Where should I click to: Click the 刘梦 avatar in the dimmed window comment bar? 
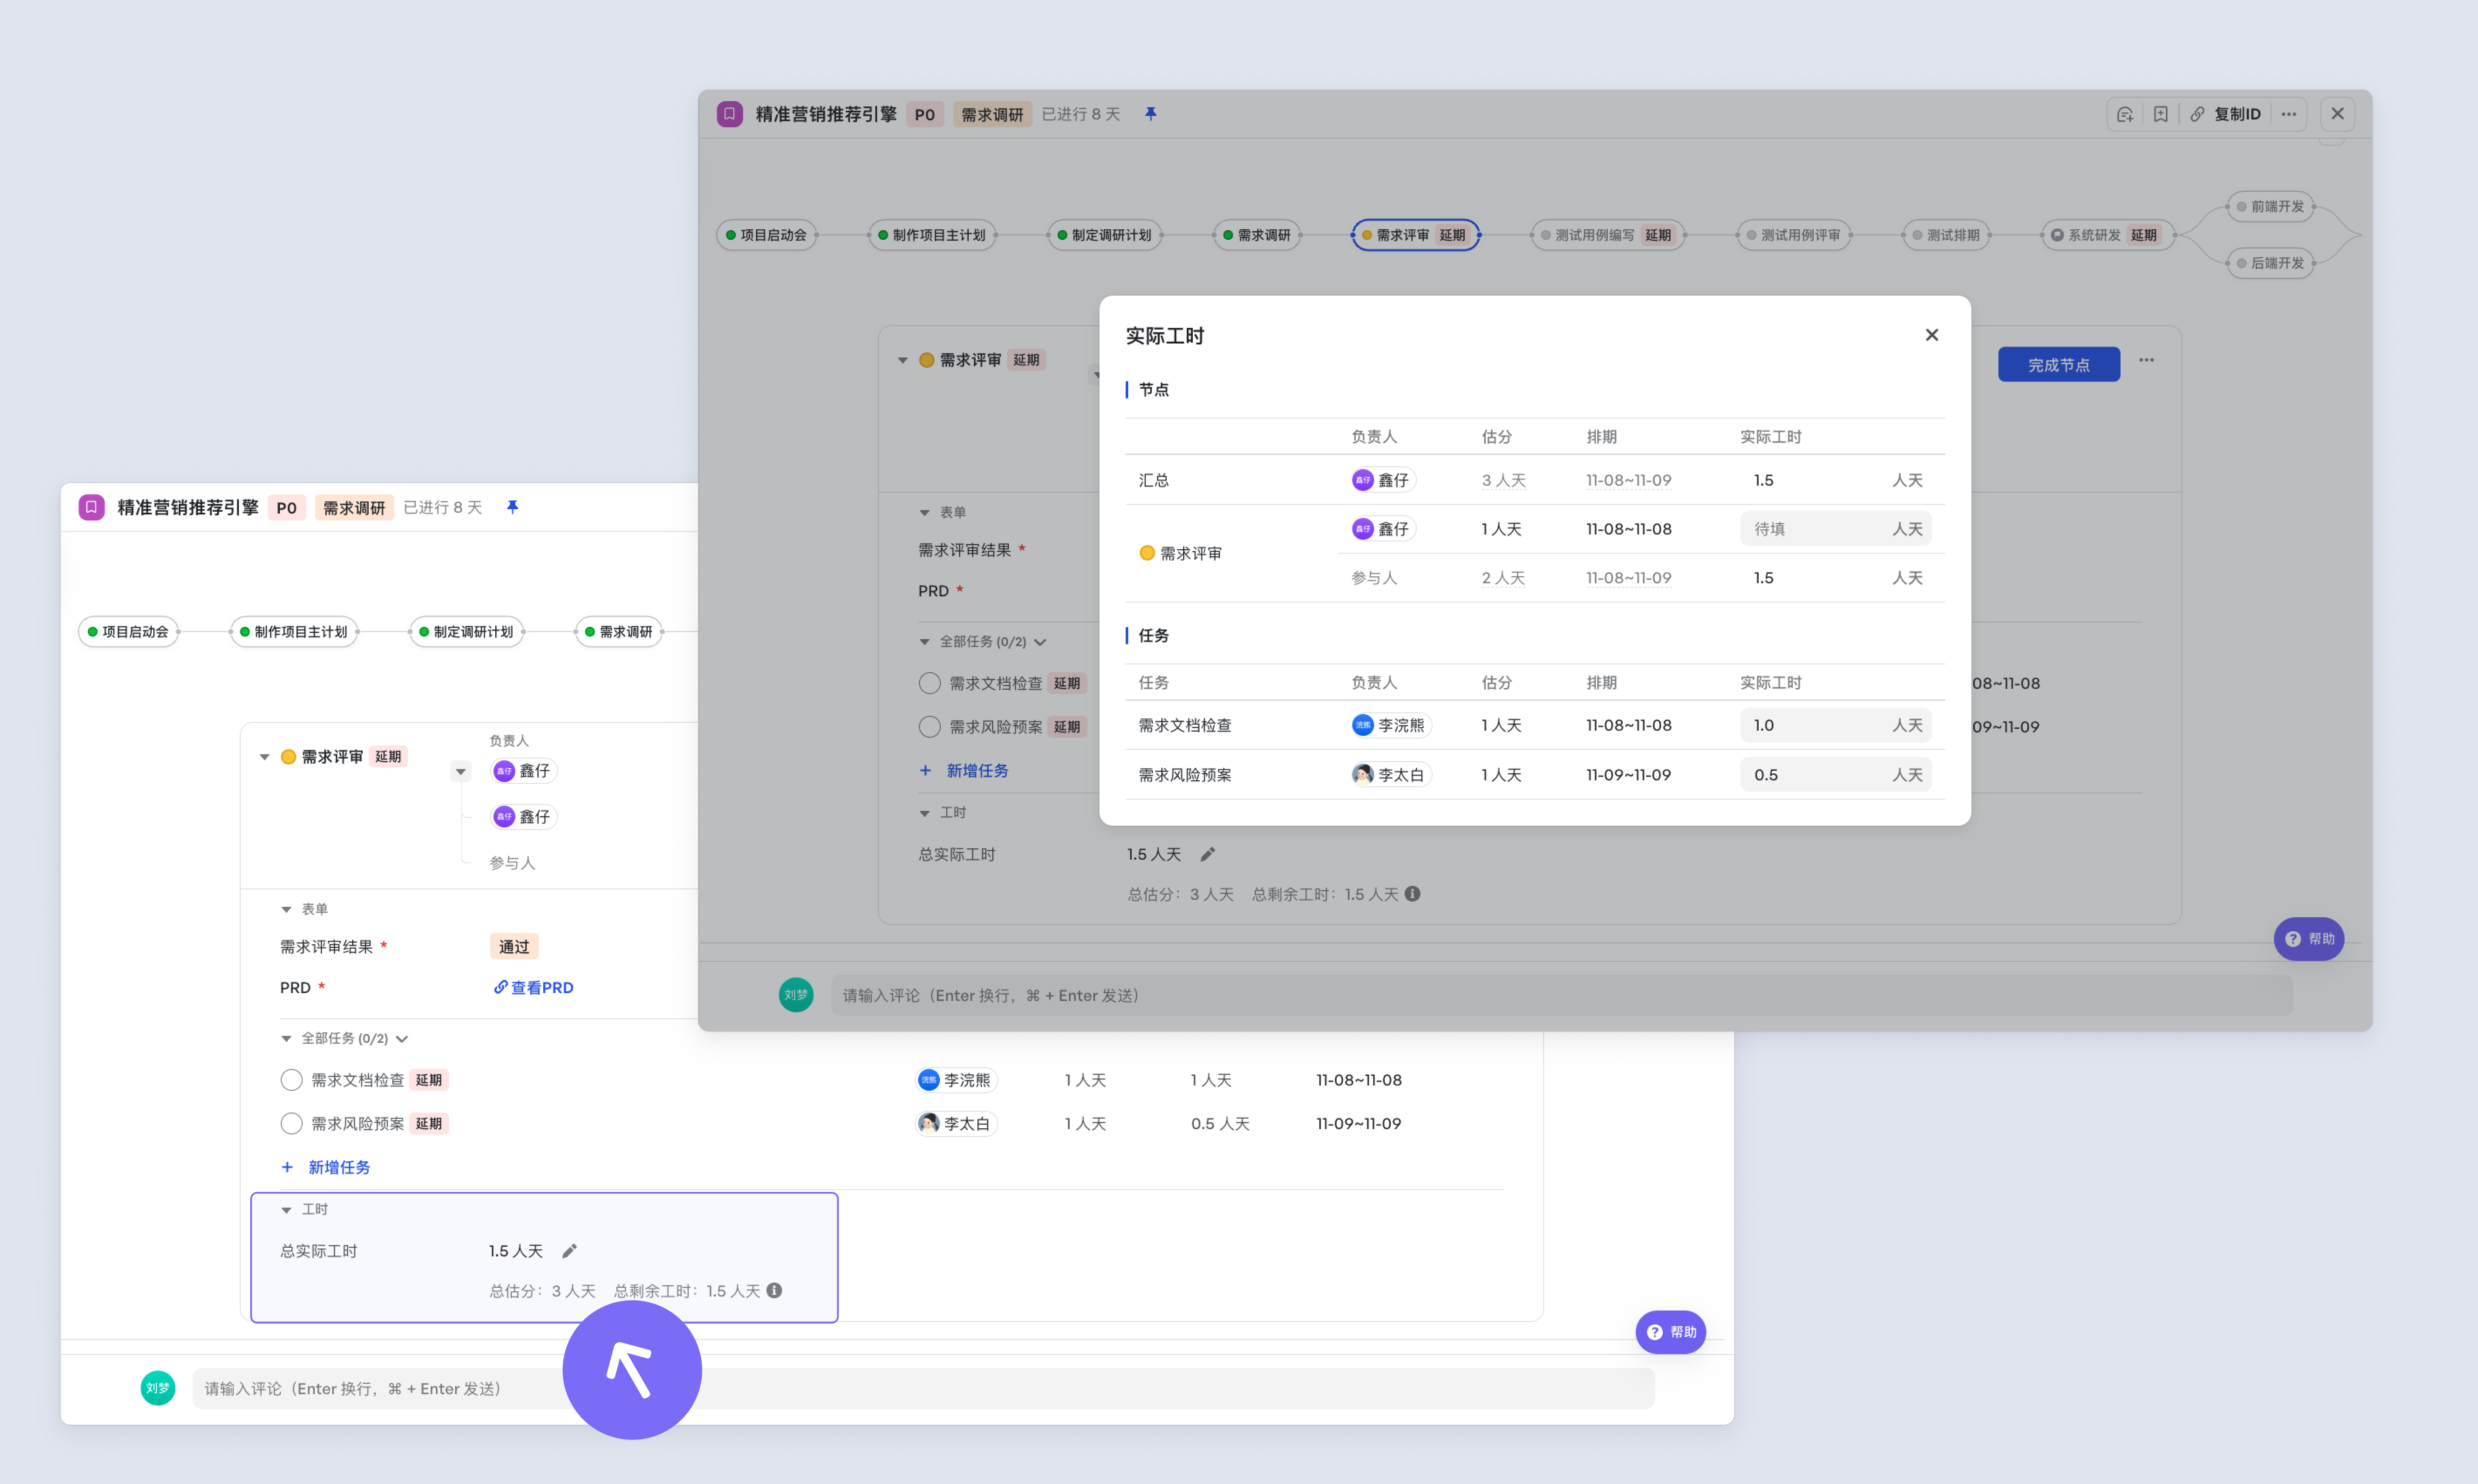796,995
